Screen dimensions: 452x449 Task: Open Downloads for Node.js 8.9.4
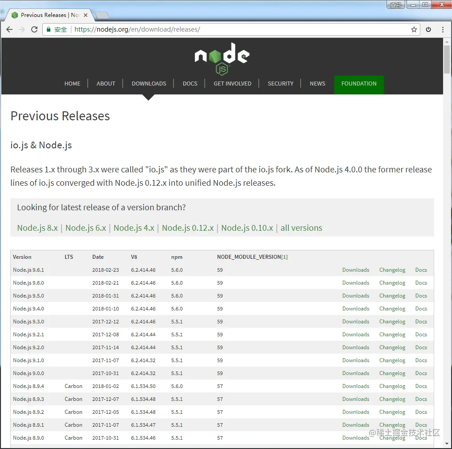[356, 386]
